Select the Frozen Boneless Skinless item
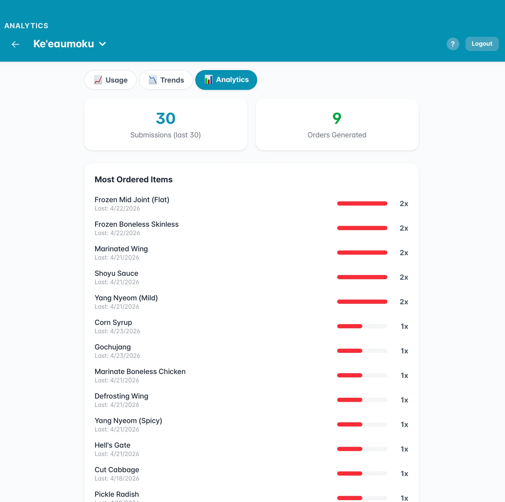This screenshot has width=505, height=502. 251,228
